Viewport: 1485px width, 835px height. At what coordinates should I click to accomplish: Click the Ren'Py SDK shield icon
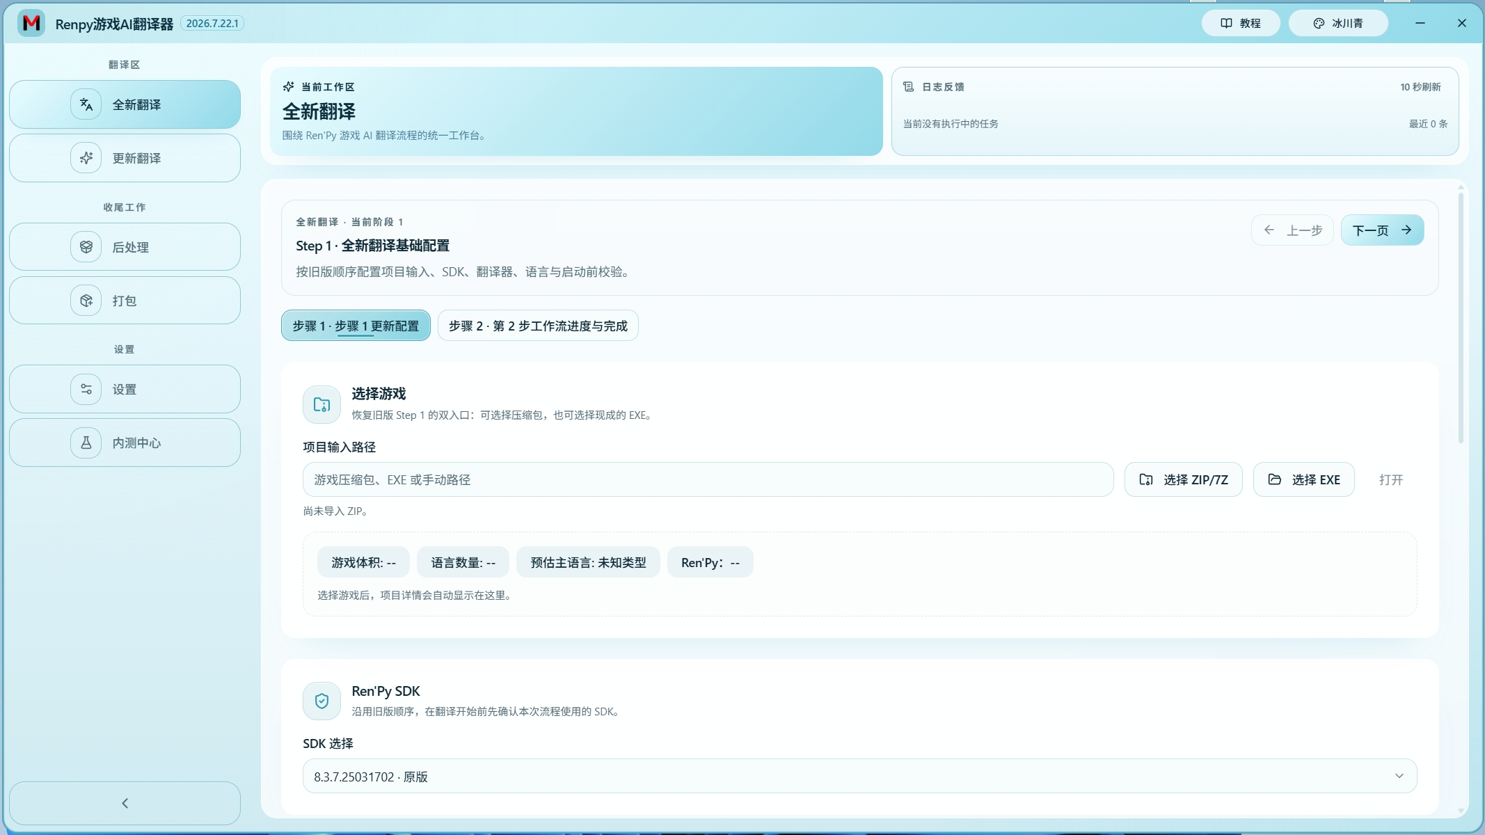pos(321,701)
